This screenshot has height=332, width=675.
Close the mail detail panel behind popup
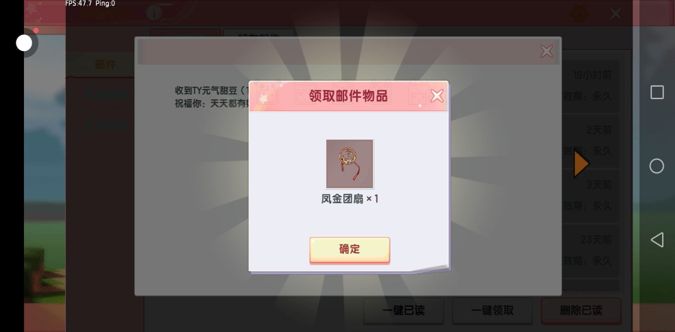click(x=546, y=51)
